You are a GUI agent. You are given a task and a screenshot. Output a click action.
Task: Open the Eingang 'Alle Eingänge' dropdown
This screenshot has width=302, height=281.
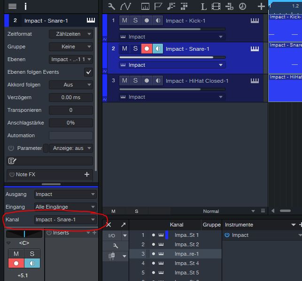click(65, 207)
